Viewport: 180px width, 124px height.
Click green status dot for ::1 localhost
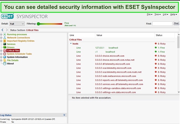point(156,52)
